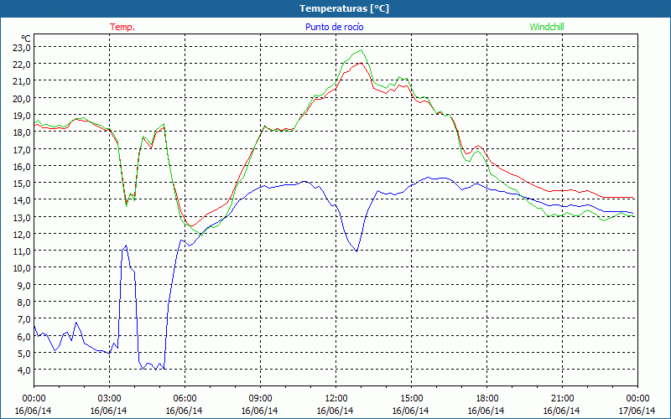
Task: Select the green 'Windchill' legend label
Action: click(547, 27)
